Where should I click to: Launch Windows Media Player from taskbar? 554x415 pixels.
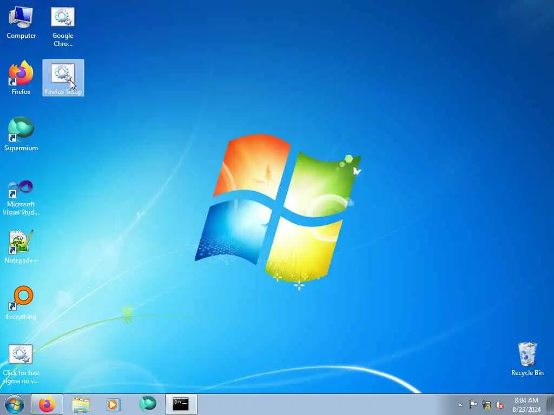pyautogui.click(x=113, y=404)
